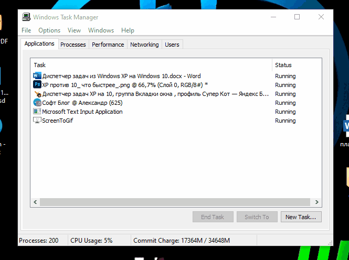Click the Yandex Browser task row icon
Screen dimensions: 349x260
[38, 94]
